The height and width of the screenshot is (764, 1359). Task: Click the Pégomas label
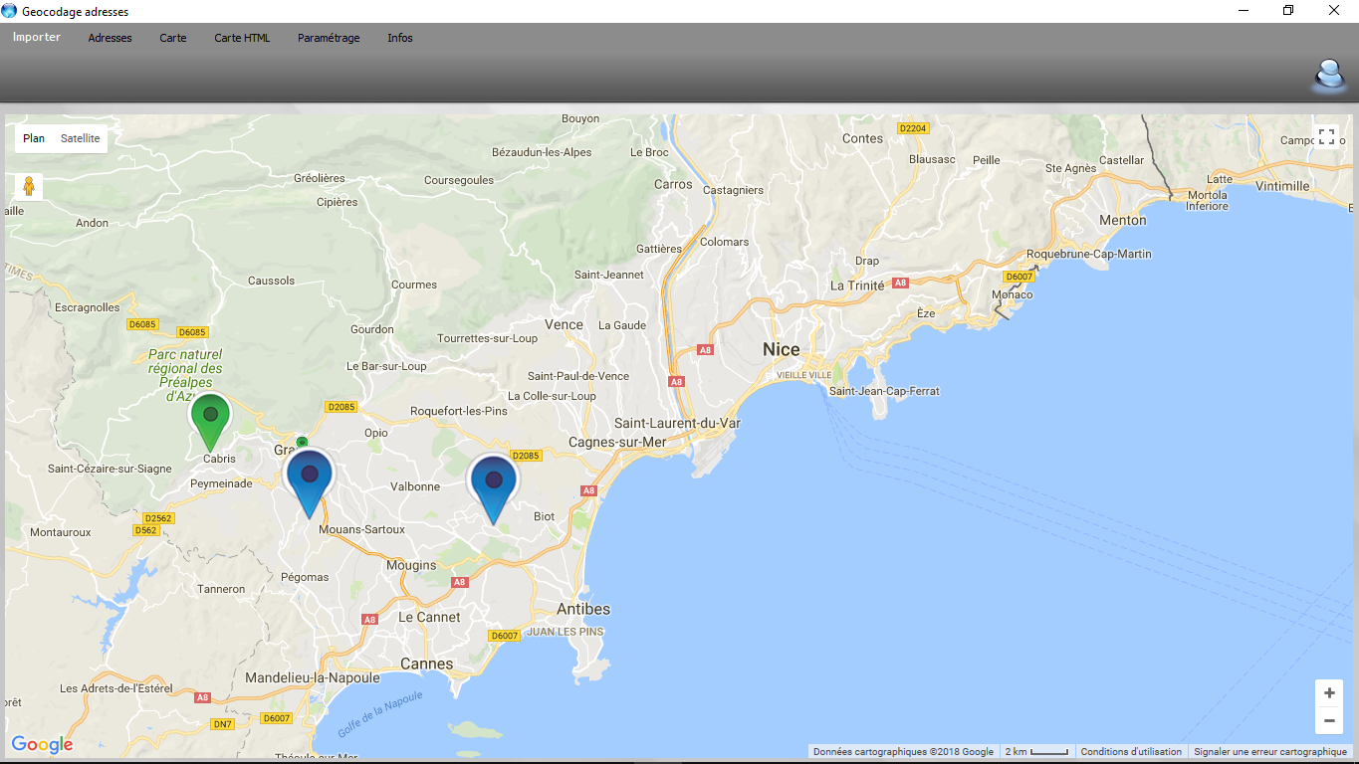tap(305, 577)
